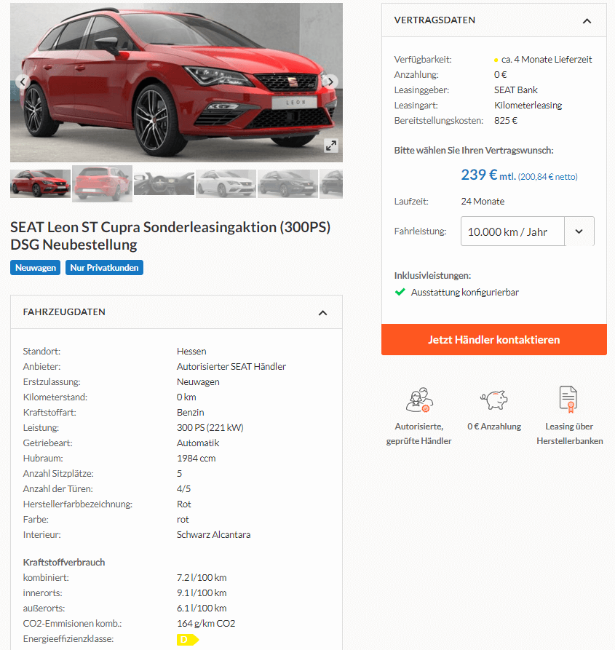Image resolution: width=615 pixels, height=650 pixels.
Task: Collapse the Vertragsdaten panel
Action: pos(587,20)
